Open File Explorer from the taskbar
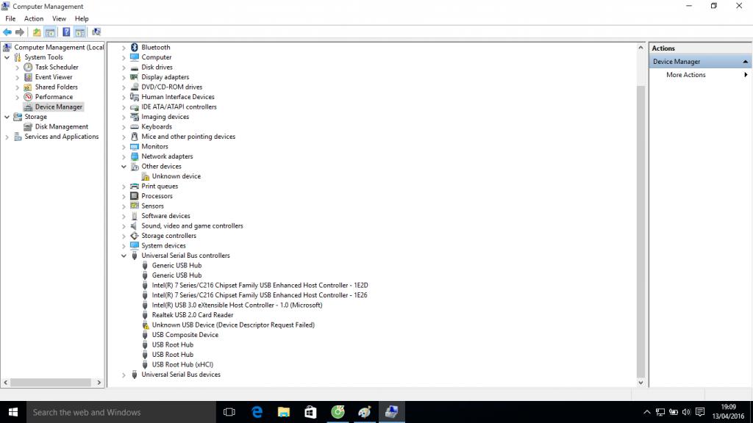The width and height of the screenshot is (753, 423). pyautogui.click(x=284, y=412)
